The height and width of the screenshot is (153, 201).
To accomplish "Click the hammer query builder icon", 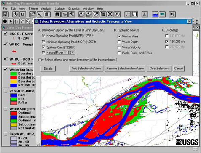I will click(x=72, y=14).
